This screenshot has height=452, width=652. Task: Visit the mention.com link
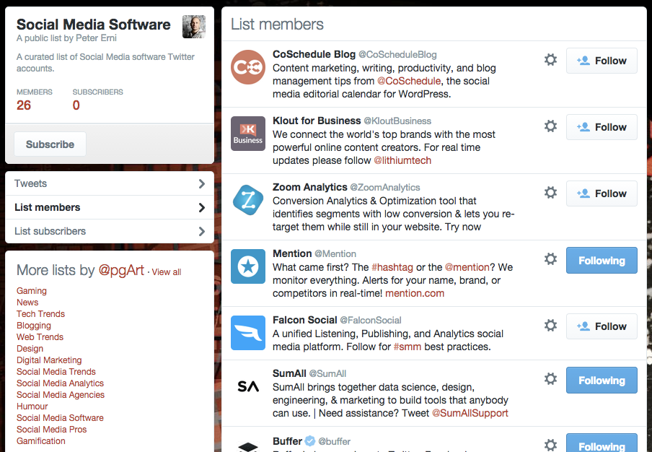point(415,293)
